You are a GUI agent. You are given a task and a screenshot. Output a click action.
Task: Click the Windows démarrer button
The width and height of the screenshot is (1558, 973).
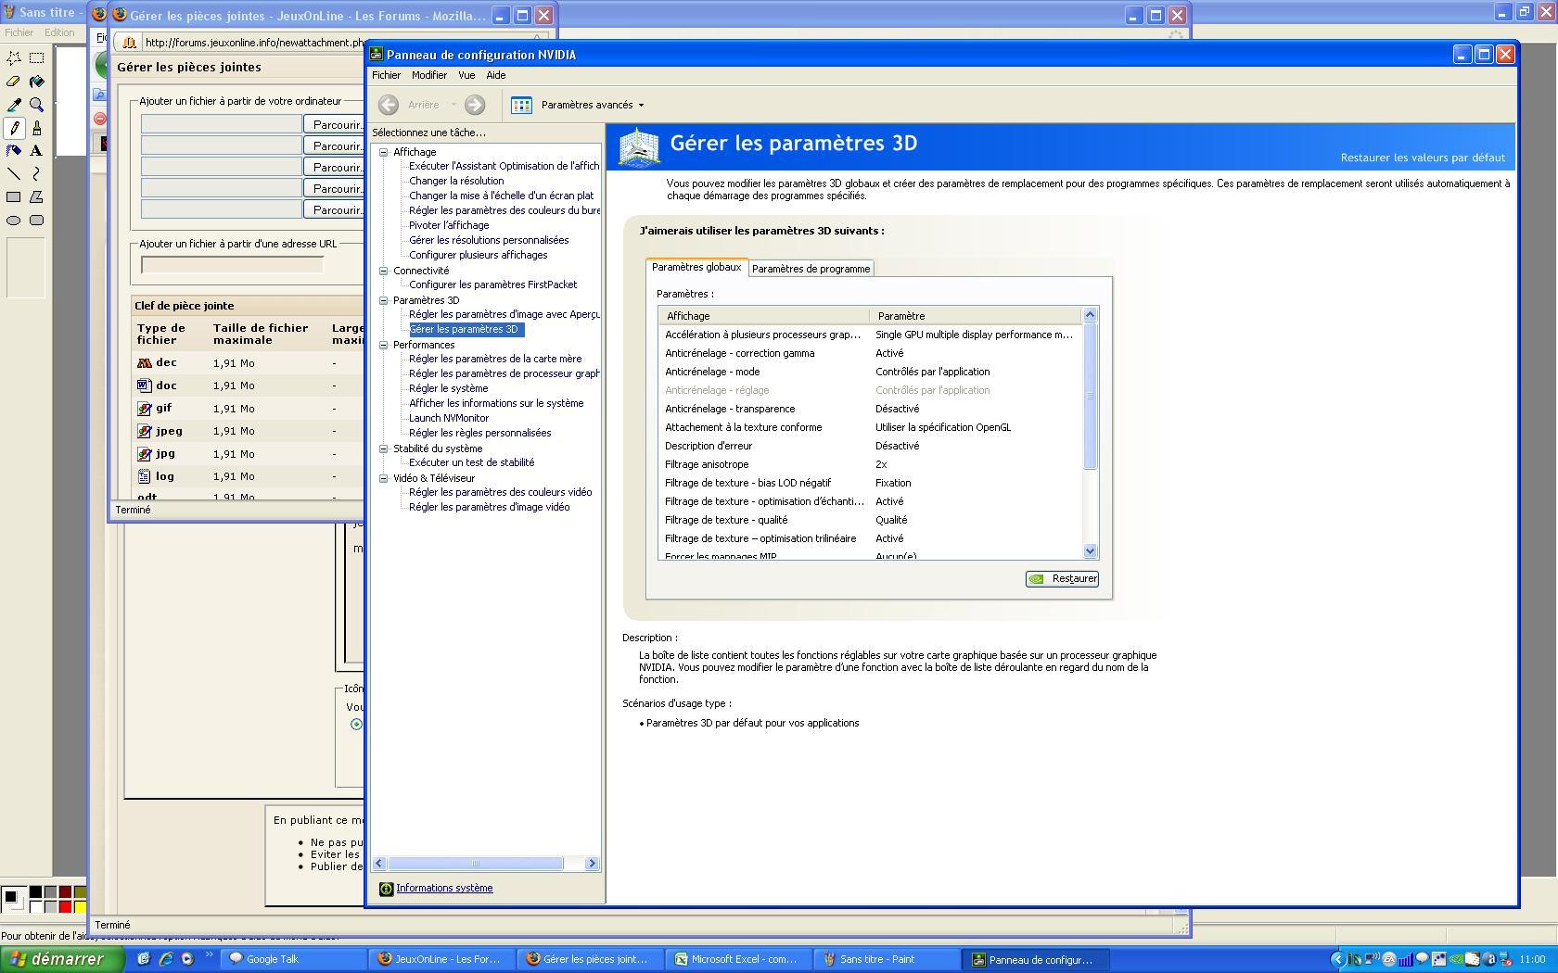pyautogui.click(x=61, y=959)
